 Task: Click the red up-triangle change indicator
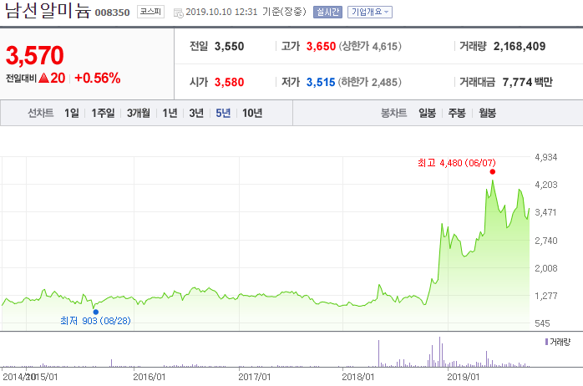pos(44,78)
